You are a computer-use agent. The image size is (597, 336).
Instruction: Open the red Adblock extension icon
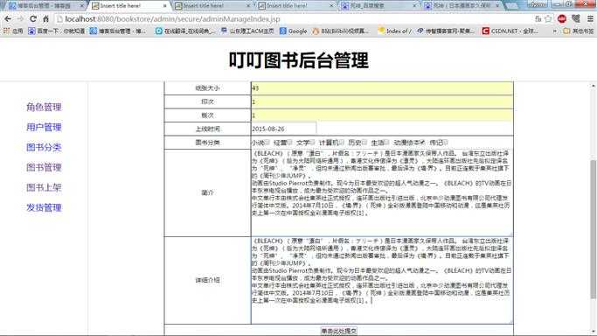[562, 18]
